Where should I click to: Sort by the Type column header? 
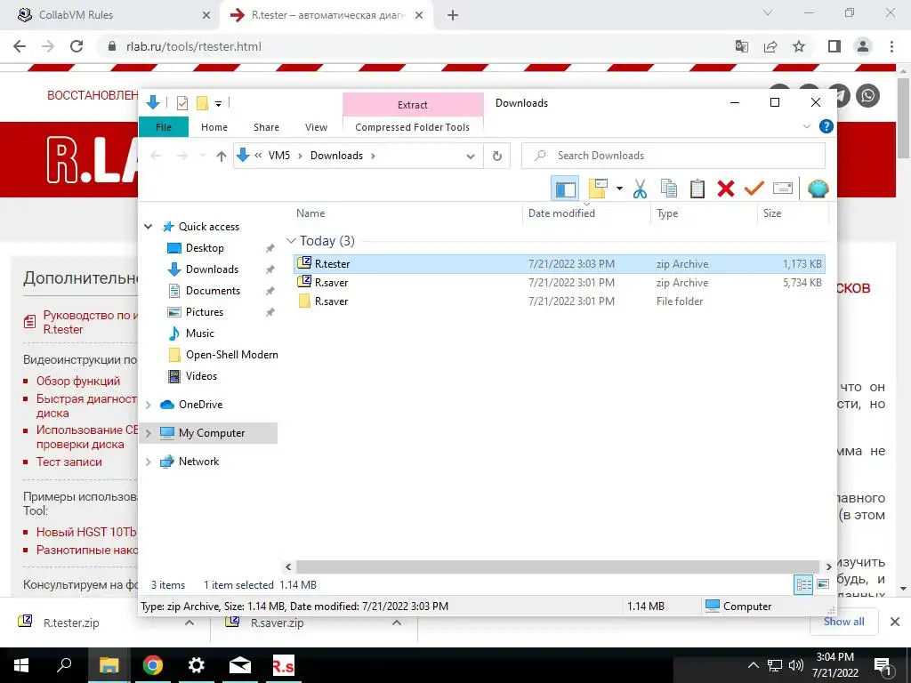[x=667, y=213]
